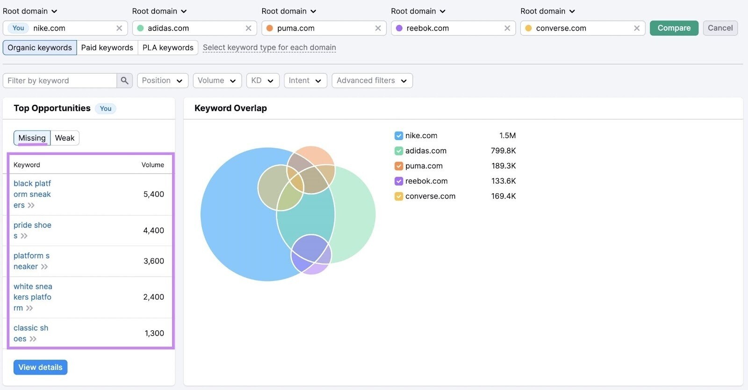Remove reebok.com with the X icon
The width and height of the screenshot is (748, 390).
pos(507,28)
